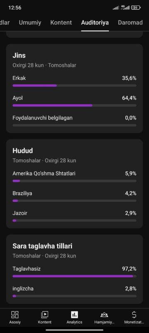Switch to the Kontent top tab
Image resolution: width=149 pixels, height=333 pixels.
[x=61, y=22]
